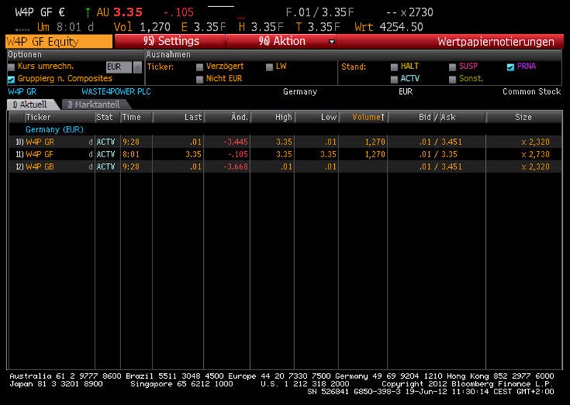The width and height of the screenshot is (570, 405).
Task: Switch to the Marktanteil tab
Action: [x=92, y=105]
